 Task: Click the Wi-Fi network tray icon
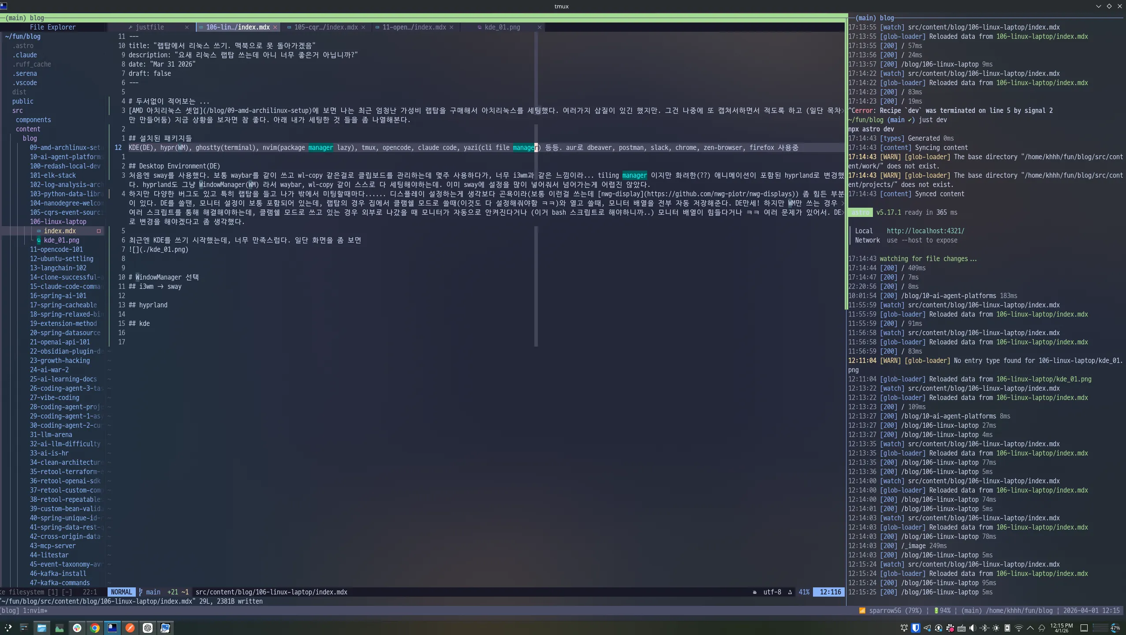coord(1019,628)
